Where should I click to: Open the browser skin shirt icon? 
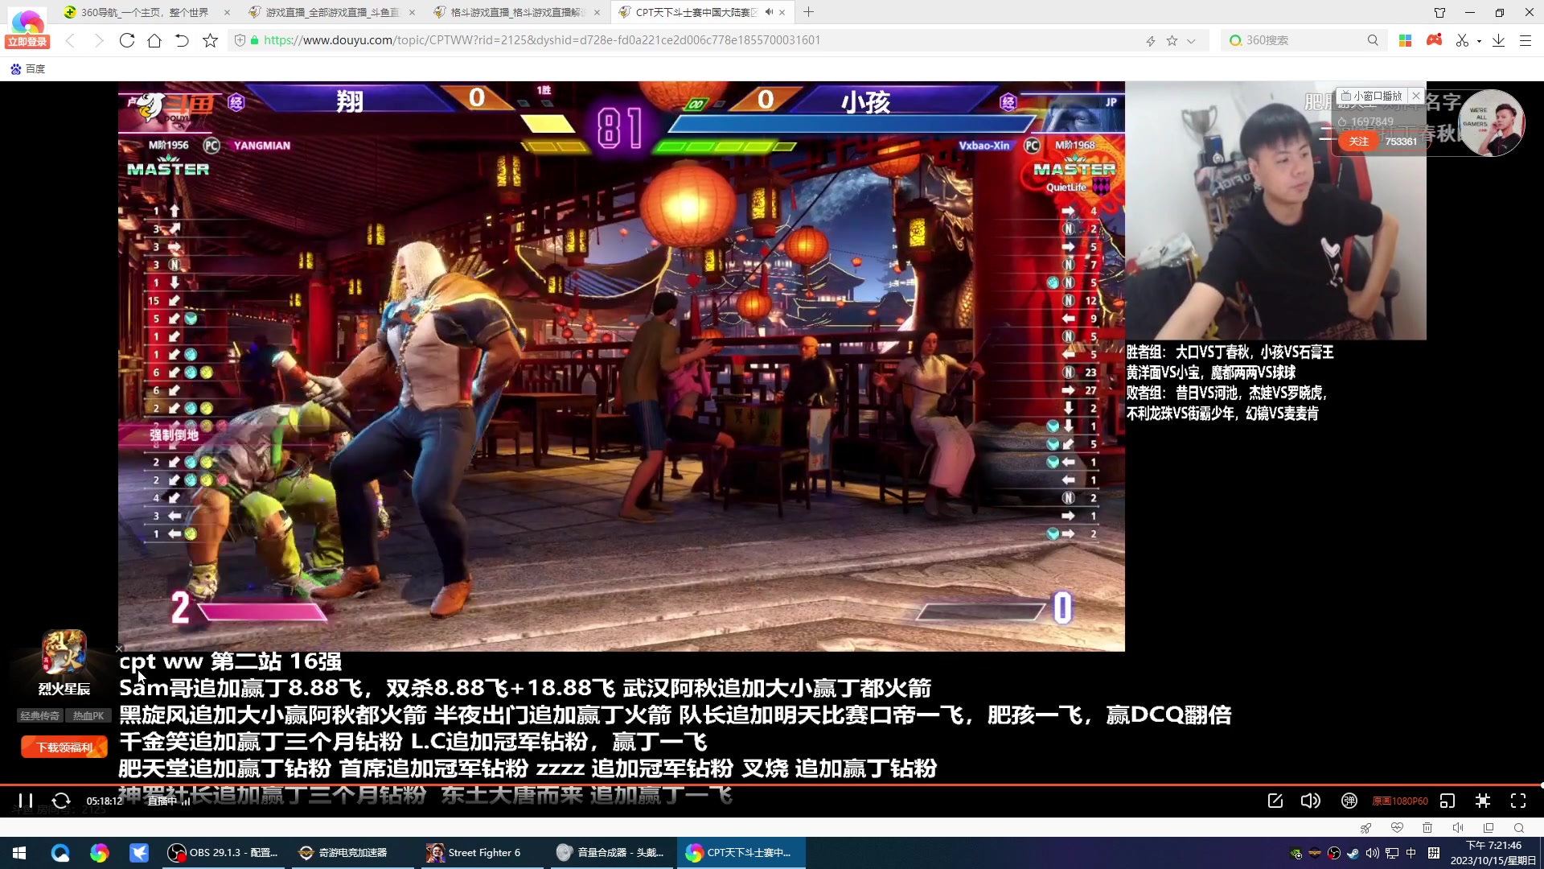[1439, 12]
